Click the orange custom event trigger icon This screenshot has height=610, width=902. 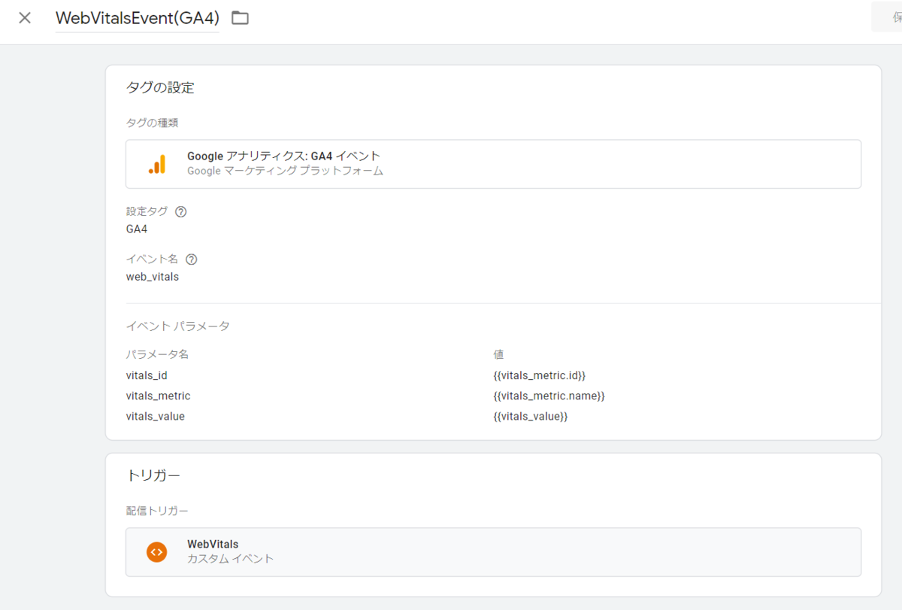coord(157,552)
